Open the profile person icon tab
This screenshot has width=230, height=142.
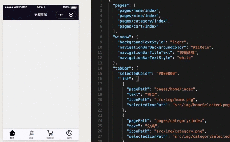pos(69,133)
